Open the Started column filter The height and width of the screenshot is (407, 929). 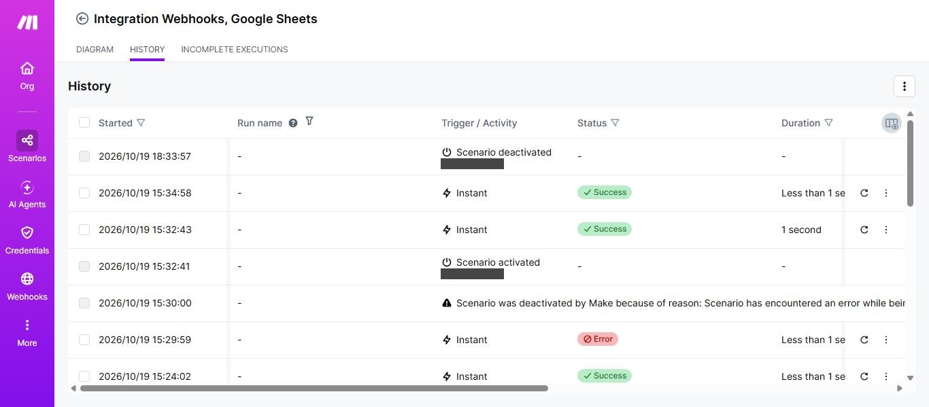(x=141, y=123)
